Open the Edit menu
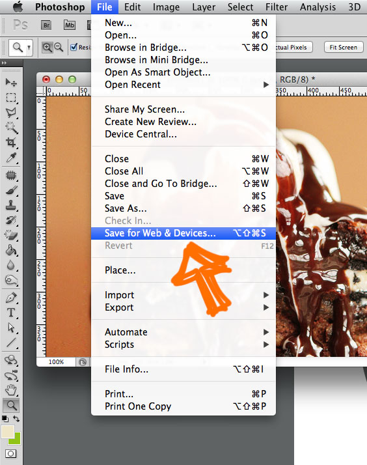 132,7
